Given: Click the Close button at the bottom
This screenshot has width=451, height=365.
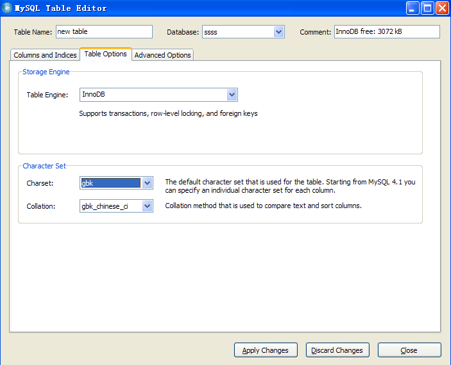Looking at the screenshot, I should [409, 350].
